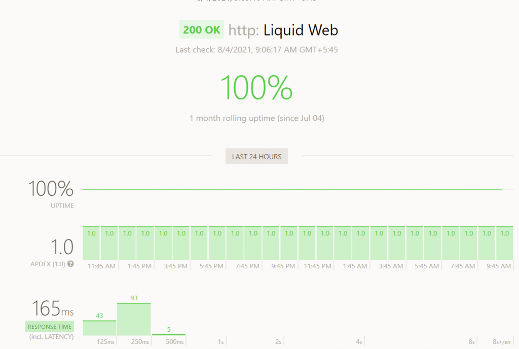Click the 1s histogram axis label
519x349 pixels.
point(221,342)
